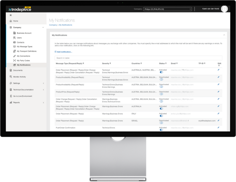The image size is (236, 182).
Task: Click Company breadcrumb link
Action: [x=53, y=25]
